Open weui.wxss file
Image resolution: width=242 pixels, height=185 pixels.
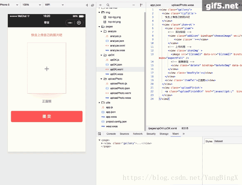pyautogui.click(x=112, y=126)
